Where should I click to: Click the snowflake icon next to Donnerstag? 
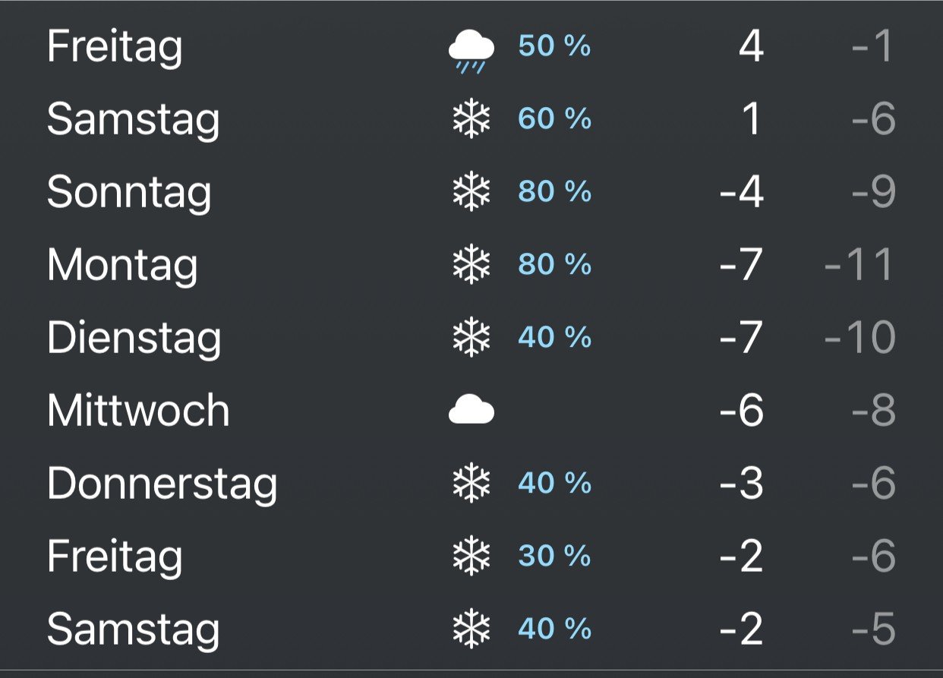[471, 484]
